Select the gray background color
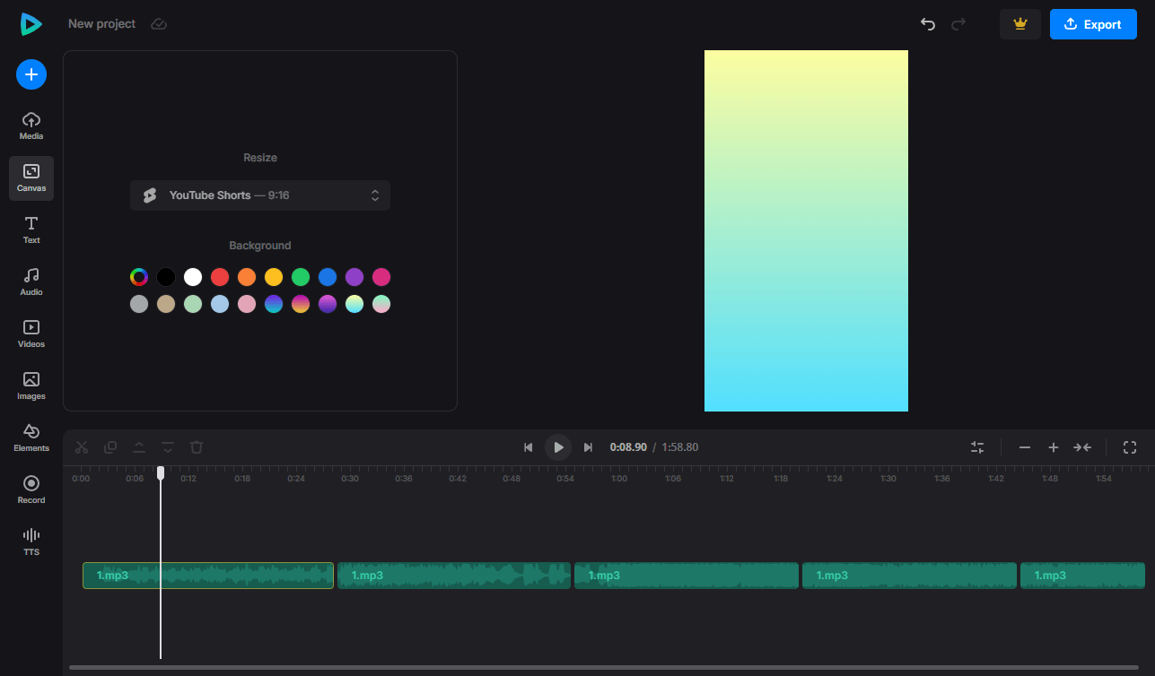 tap(139, 304)
